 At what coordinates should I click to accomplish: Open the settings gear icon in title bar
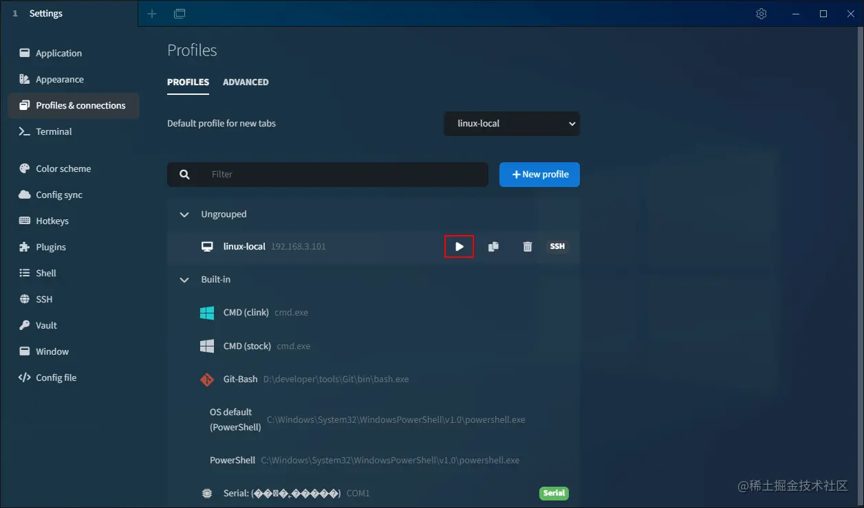pos(762,14)
